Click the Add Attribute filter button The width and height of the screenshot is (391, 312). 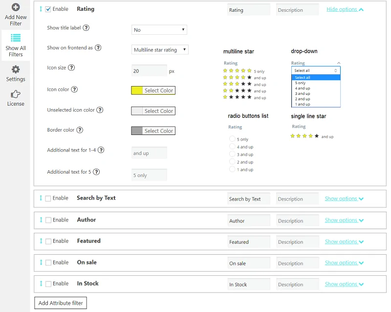60,303
